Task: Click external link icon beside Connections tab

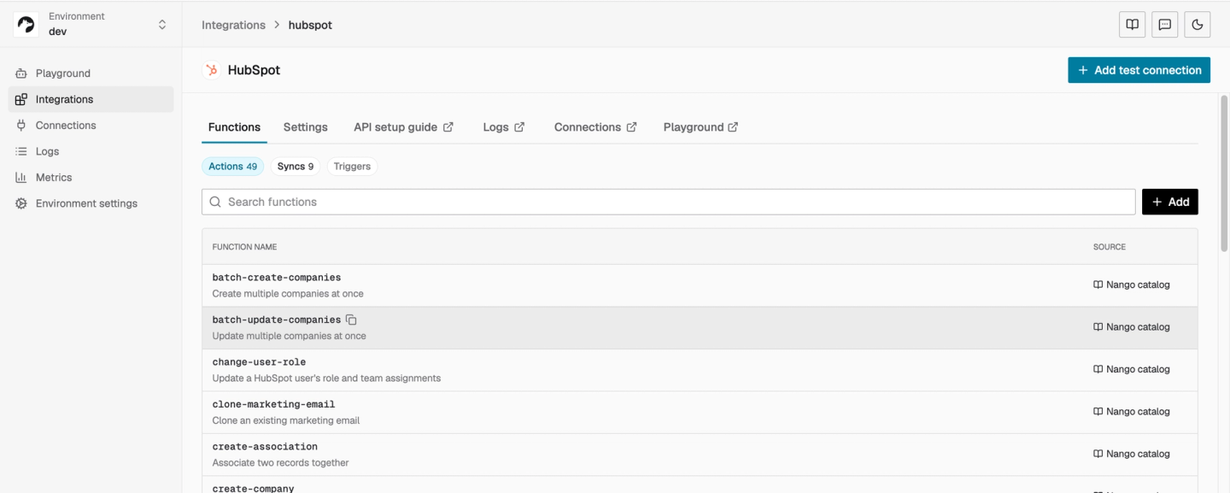Action: (x=631, y=127)
